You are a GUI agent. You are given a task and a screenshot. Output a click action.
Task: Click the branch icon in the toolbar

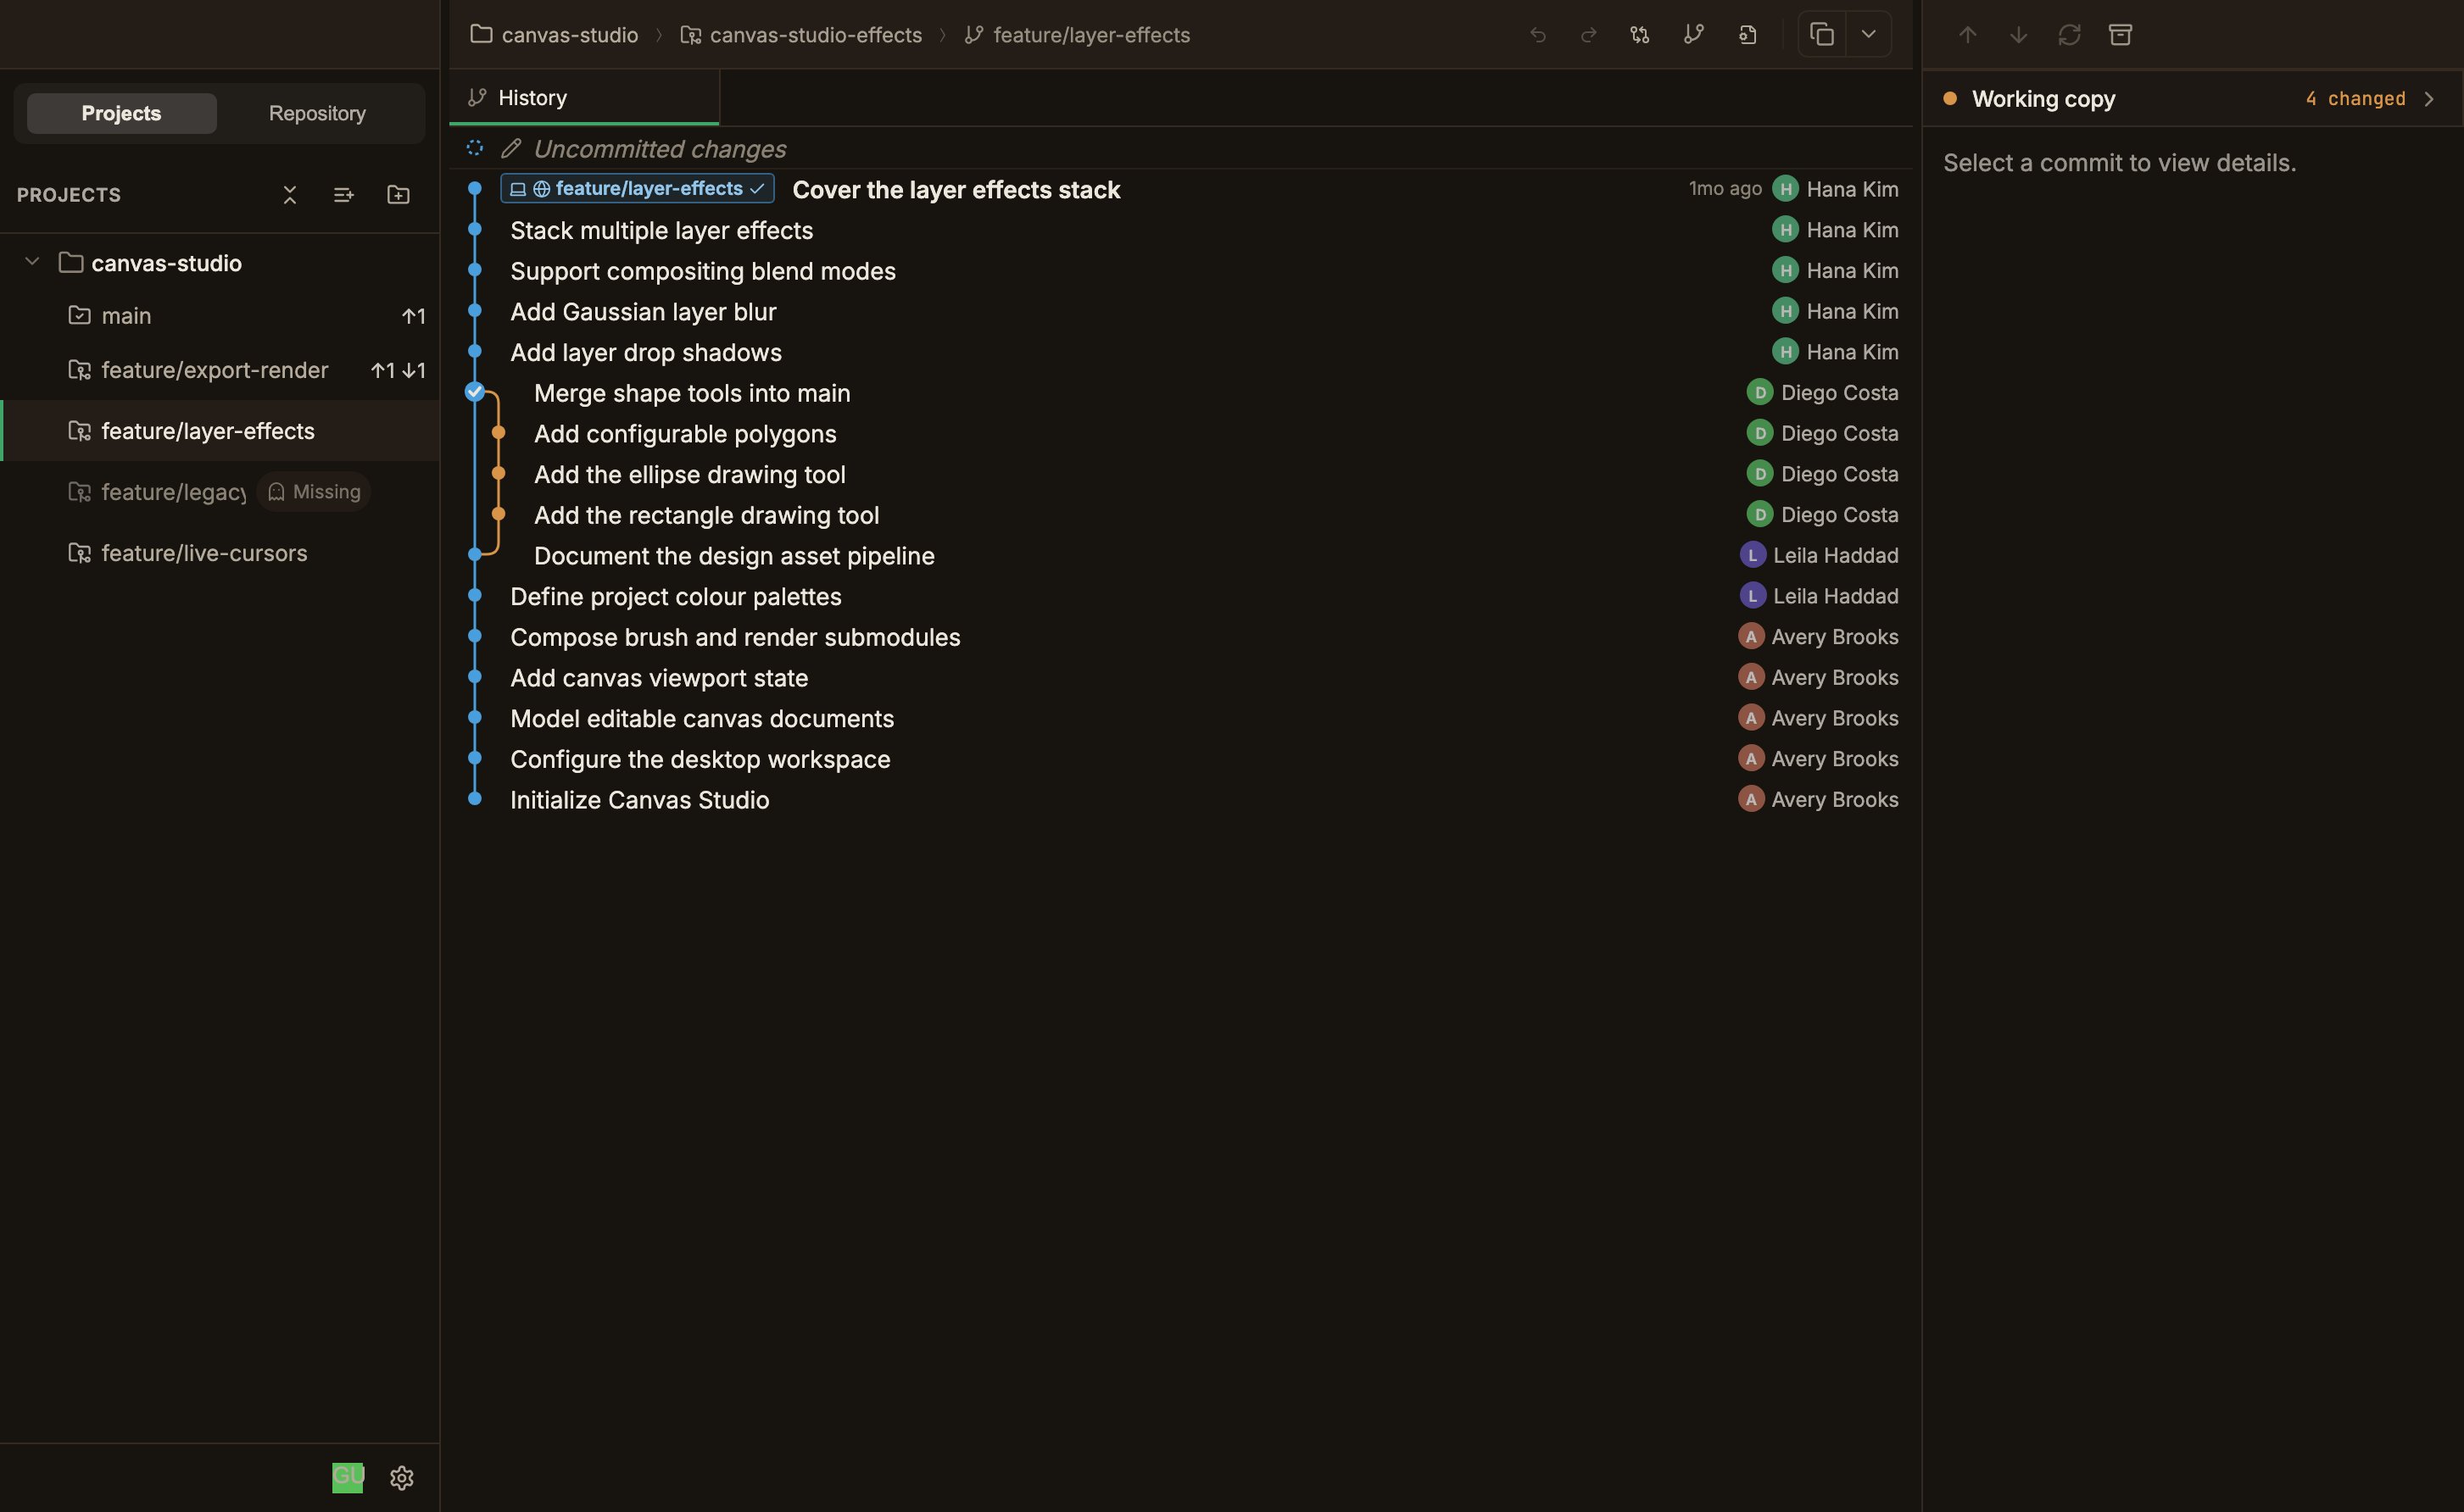[x=1692, y=35]
